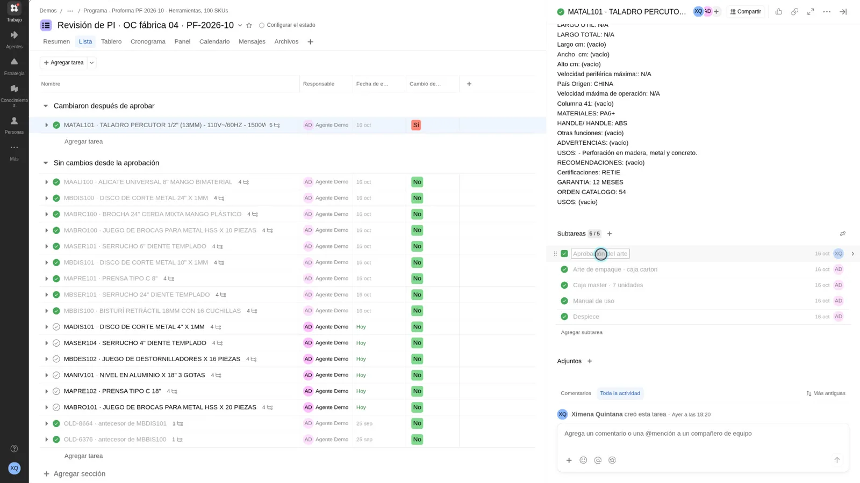
Task: Click the Demos breadcrumb link
Action: point(48,11)
